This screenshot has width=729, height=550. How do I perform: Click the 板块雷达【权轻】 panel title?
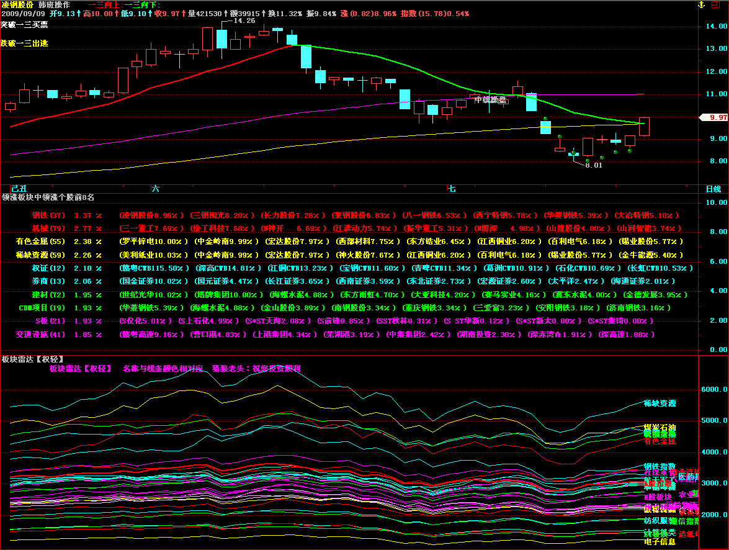tap(32, 359)
